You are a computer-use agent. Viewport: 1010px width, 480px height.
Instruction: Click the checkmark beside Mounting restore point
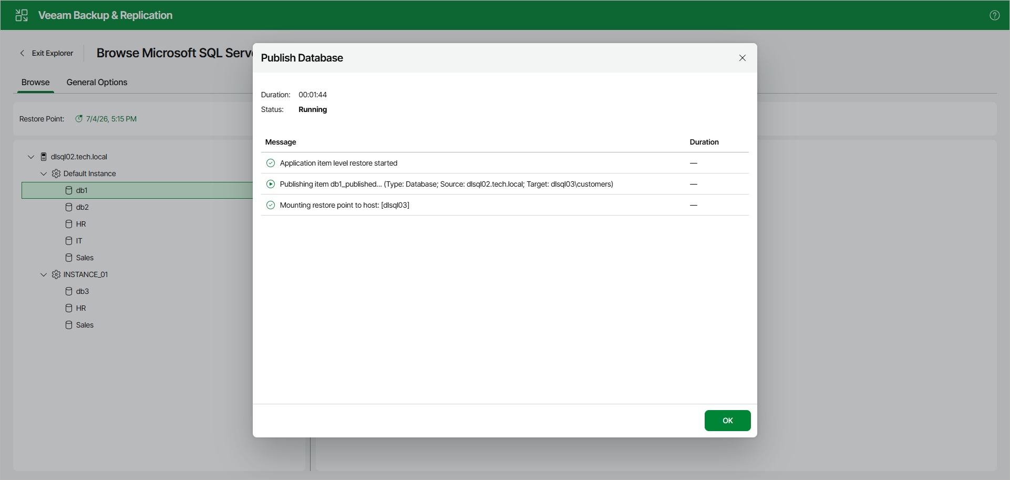(271, 205)
